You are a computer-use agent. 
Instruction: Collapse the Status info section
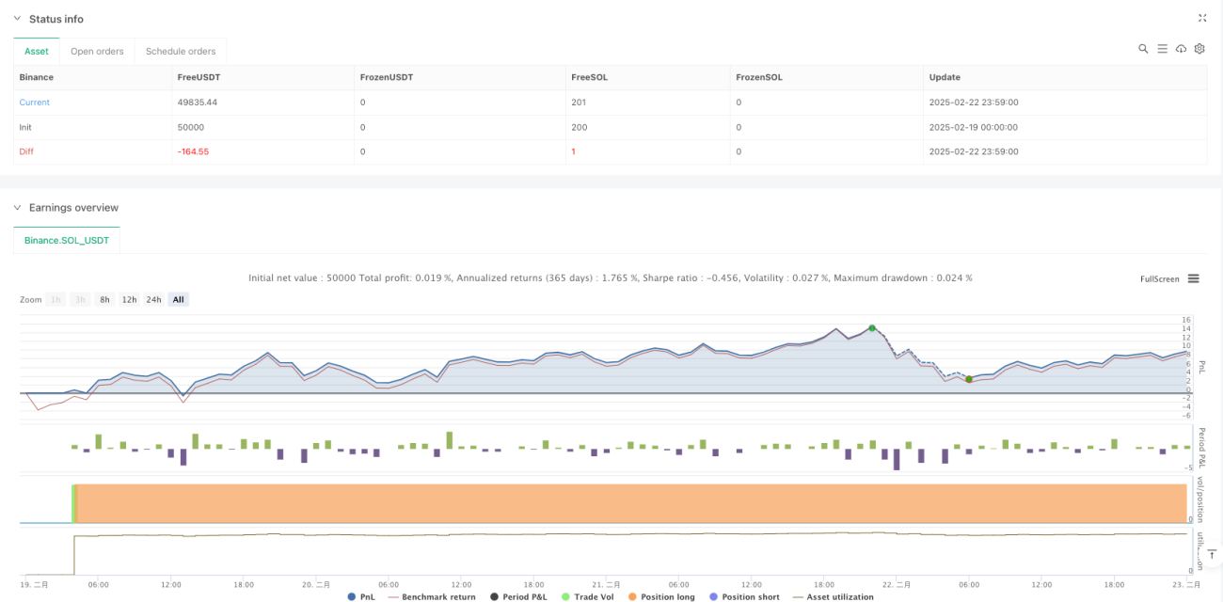(x=17, y=19)
